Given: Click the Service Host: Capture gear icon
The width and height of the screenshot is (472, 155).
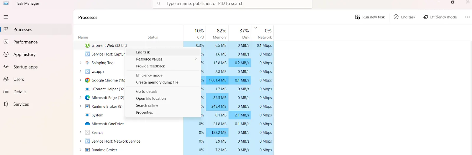Looking at the screenshot, I should tap(87, 54).
